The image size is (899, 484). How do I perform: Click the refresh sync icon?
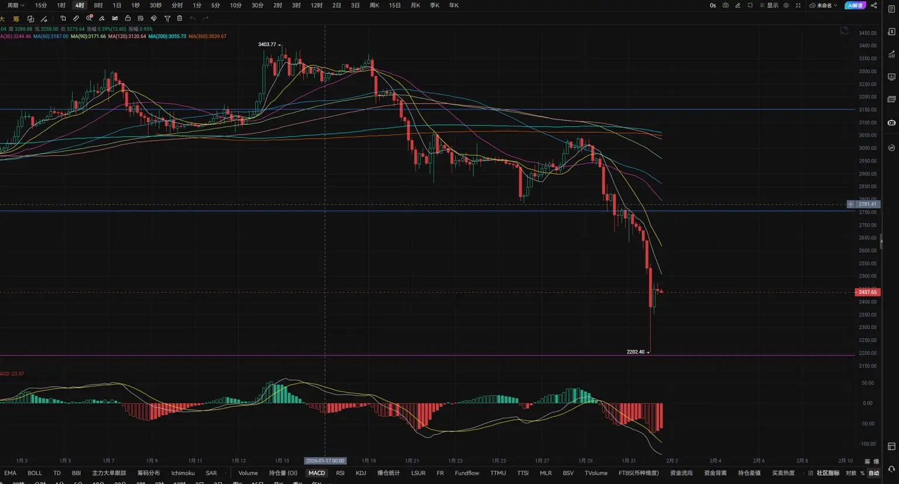(30, 19)
